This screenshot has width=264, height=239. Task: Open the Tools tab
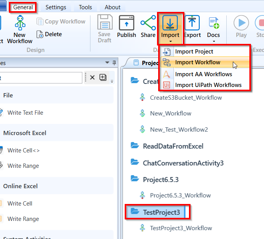point(85,7)
